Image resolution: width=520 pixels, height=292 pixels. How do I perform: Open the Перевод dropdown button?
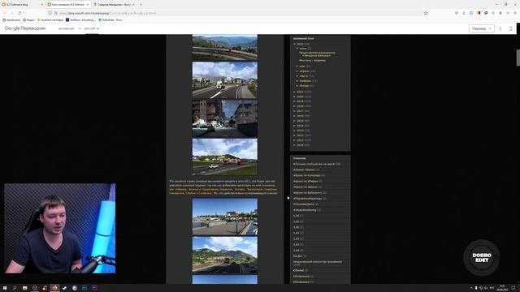[x=482, y=28]
